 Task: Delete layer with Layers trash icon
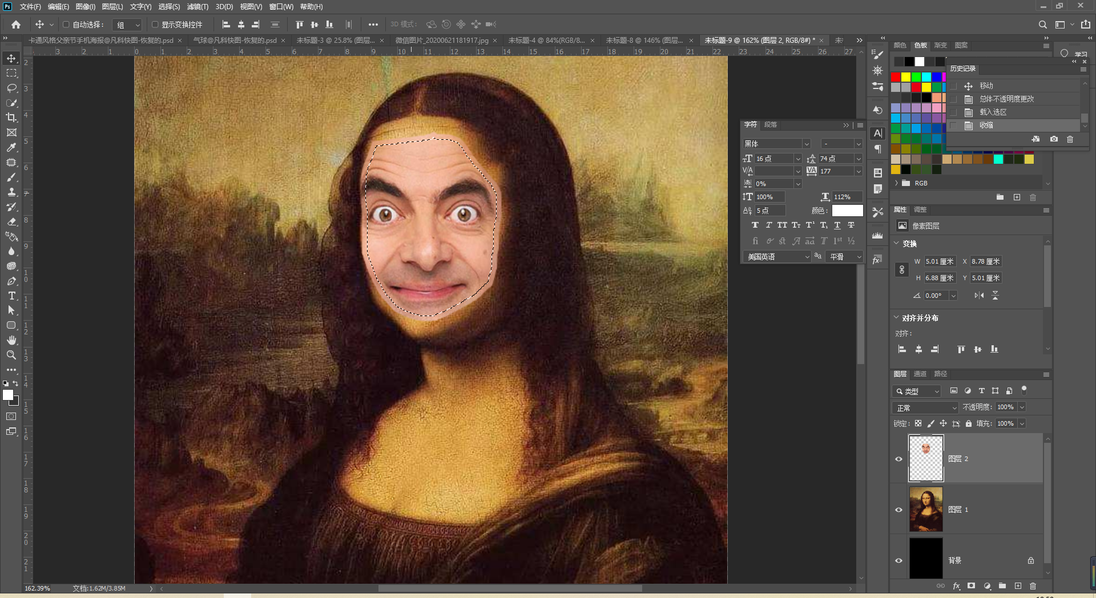1033,586
